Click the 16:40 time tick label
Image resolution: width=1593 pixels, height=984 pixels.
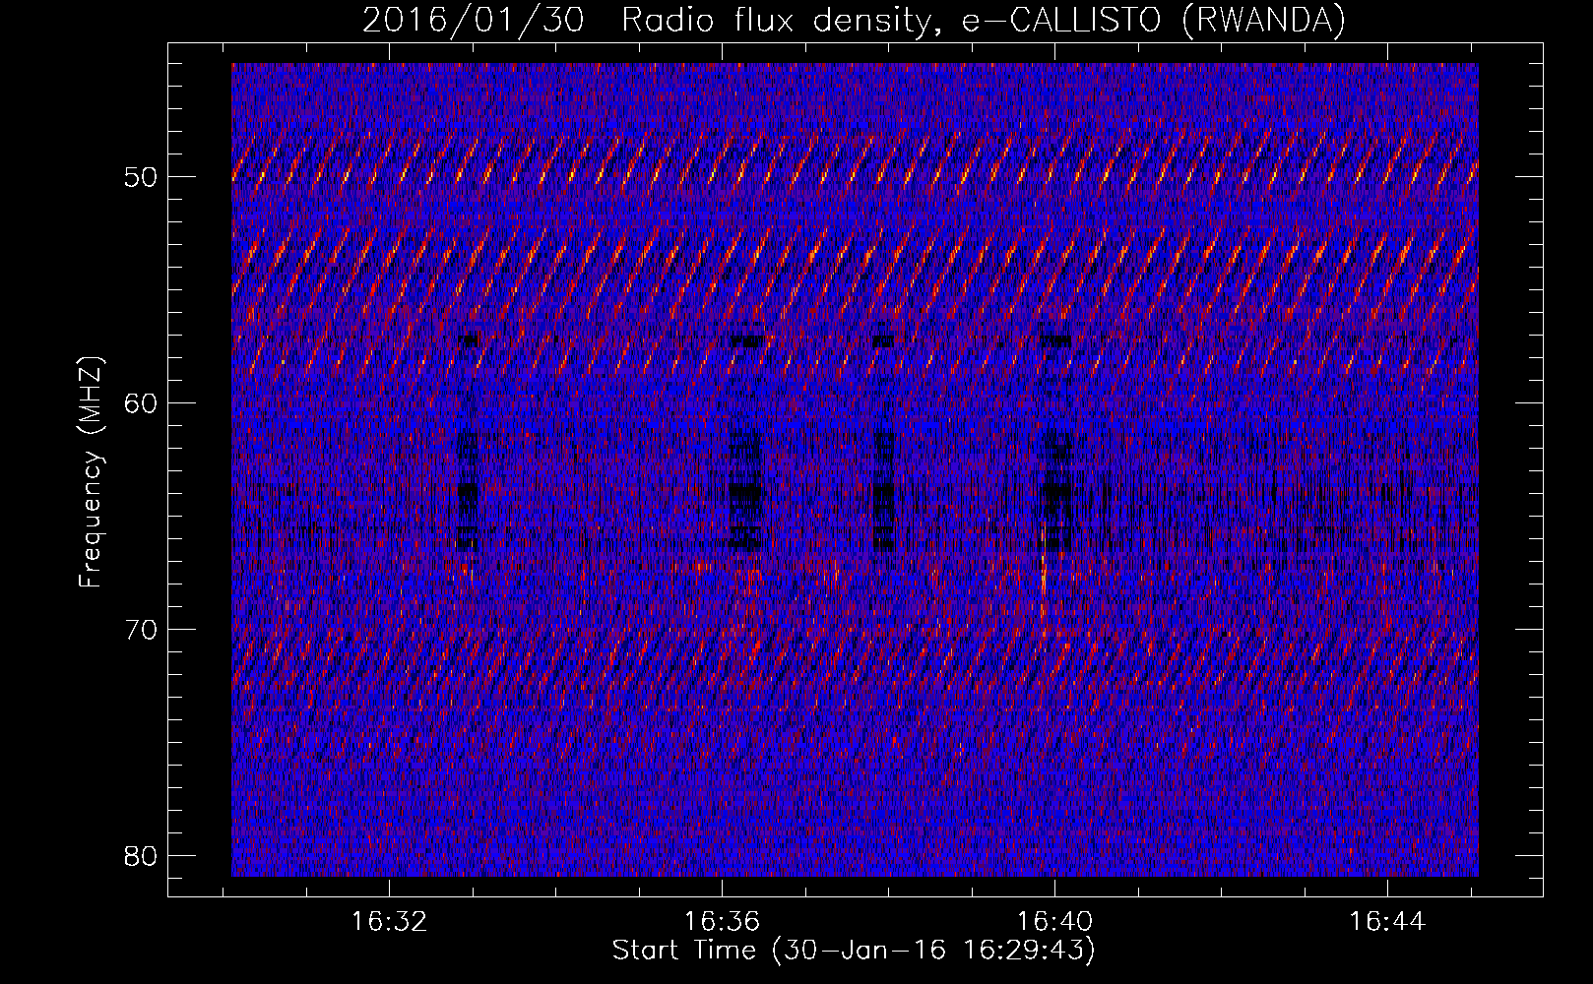click(1054, 922)
